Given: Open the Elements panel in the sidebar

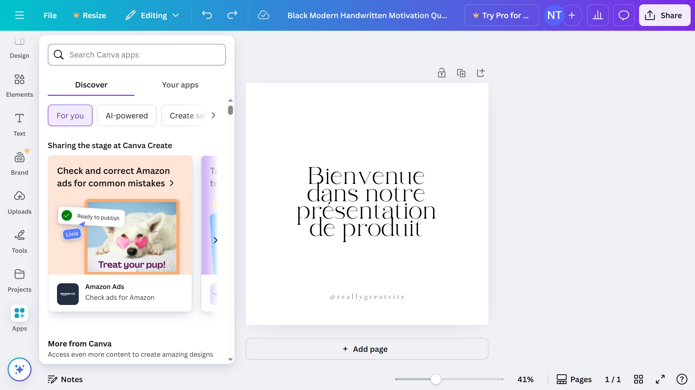Looking at the screenshot, I should 19,86.
